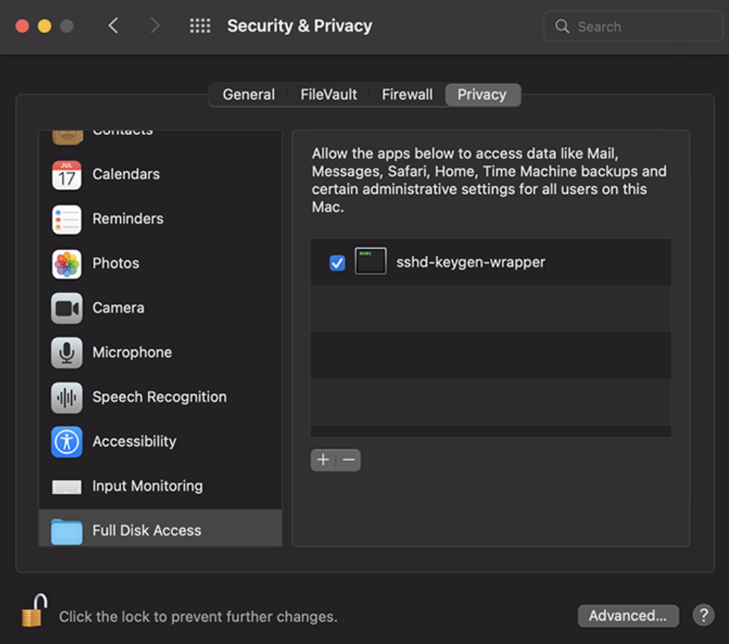729x644 pixels.
Task: Add an app with the plus button
Action: (x=323, y=460)
